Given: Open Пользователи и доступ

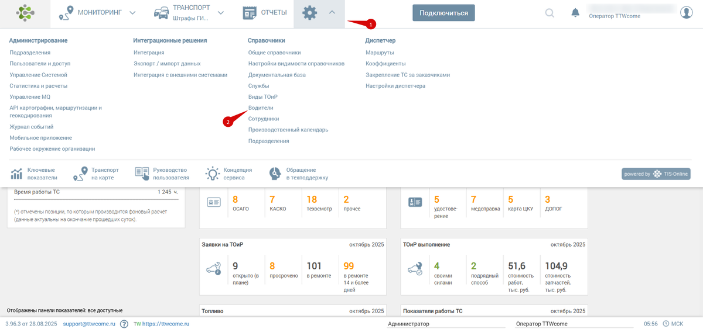Looking at the screenshot, I should [40, 64].
